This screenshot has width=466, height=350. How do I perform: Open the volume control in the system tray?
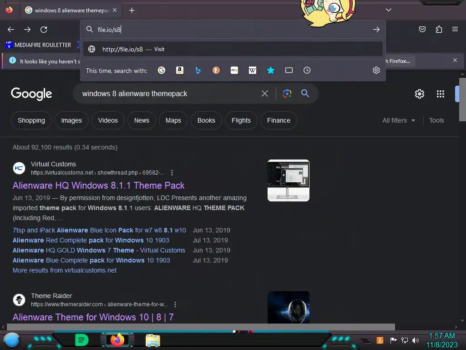(x=415, y=340)
